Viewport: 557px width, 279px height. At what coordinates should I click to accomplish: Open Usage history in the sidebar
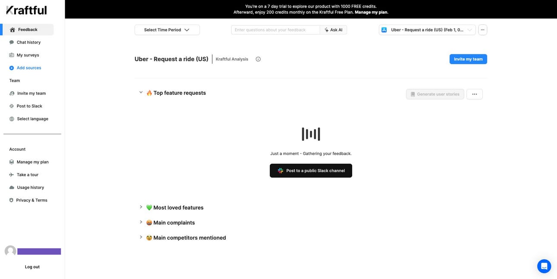click(x=30, y=188)
